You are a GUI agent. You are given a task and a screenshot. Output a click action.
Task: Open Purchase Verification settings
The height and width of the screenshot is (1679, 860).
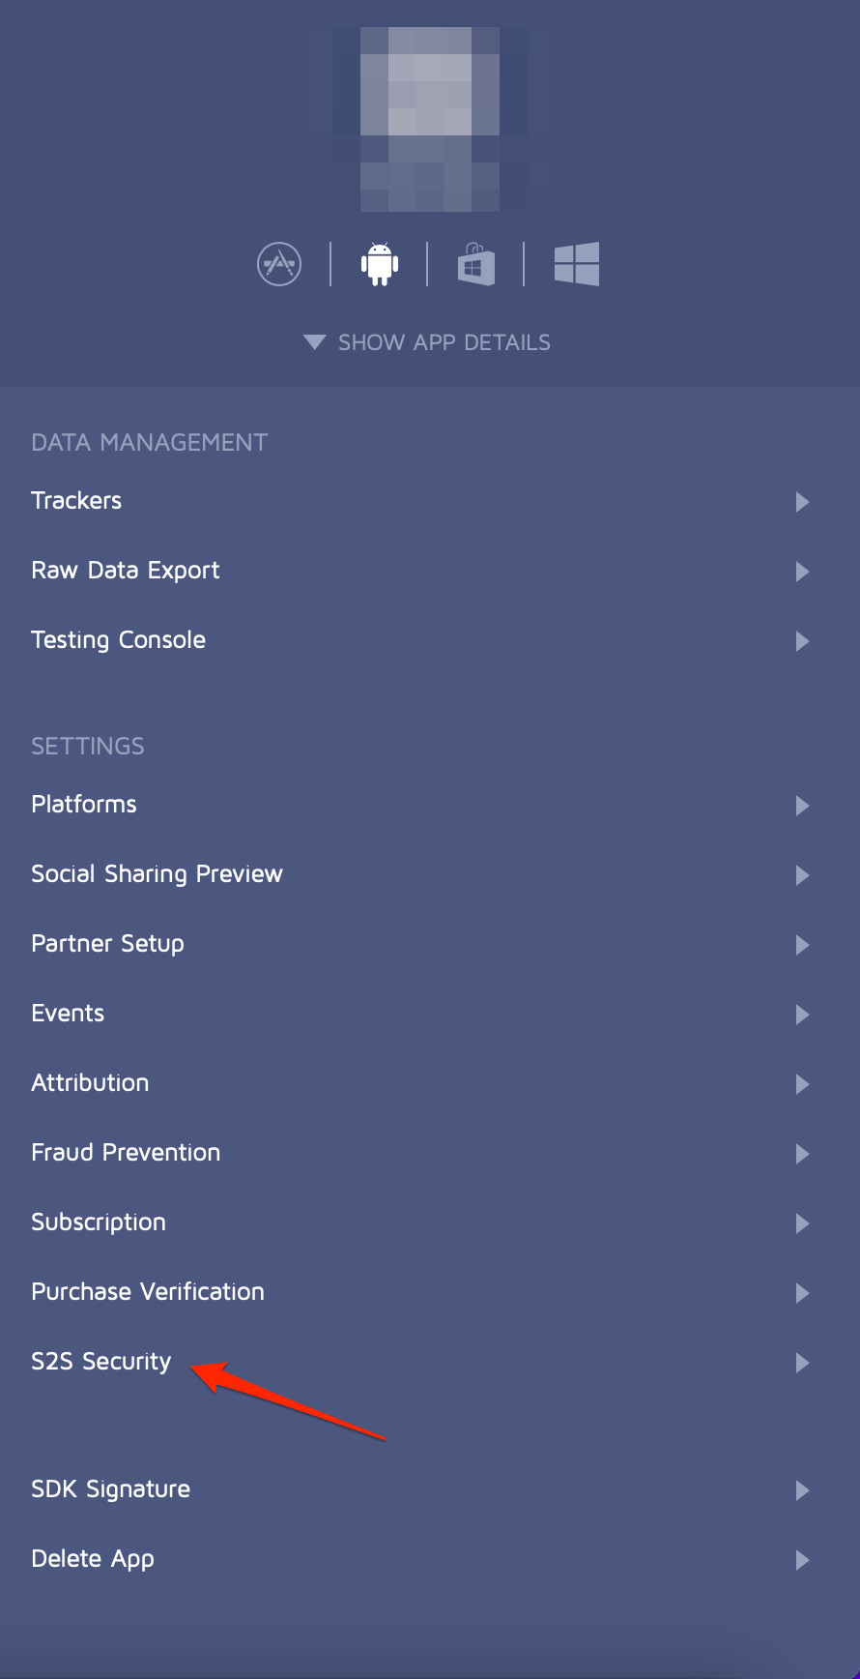coord(147,1292)
